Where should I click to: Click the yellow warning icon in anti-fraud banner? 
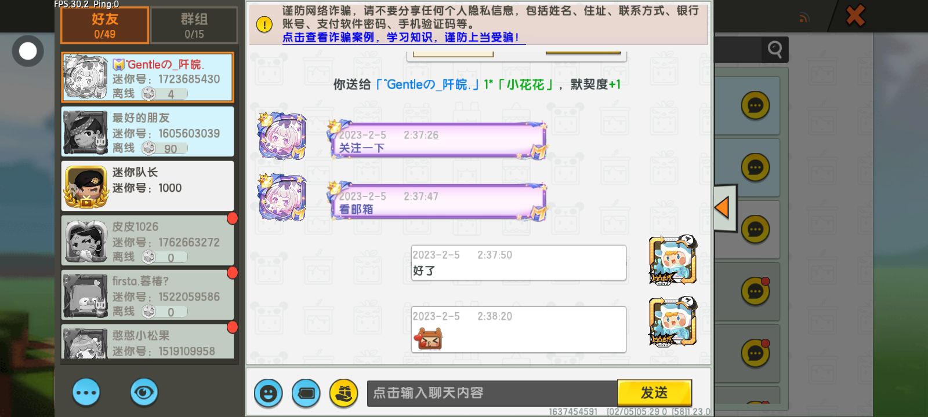pyautogui.click(x=264, y=24)
